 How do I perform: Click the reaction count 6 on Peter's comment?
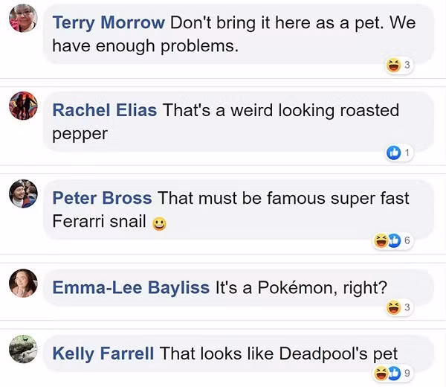[407, 241]
